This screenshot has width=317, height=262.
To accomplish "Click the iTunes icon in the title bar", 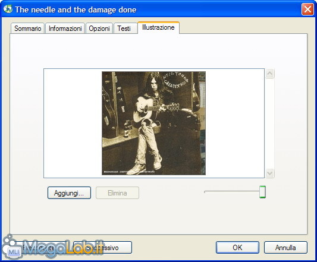I will 8,9.
